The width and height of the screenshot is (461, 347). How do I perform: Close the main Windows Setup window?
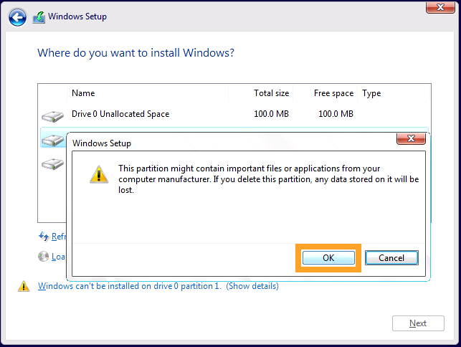(437, 6)
